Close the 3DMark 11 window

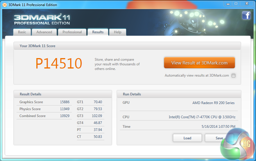[x=246, y=3]
